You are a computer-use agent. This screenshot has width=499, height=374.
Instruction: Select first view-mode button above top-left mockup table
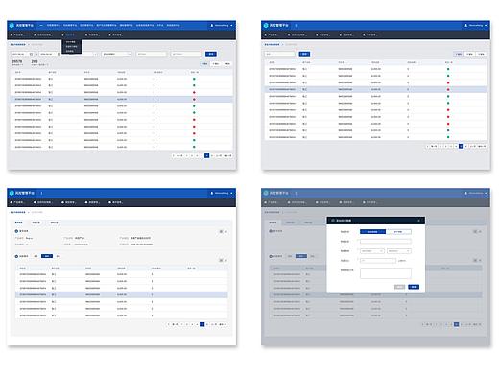pyautogui.click(x=204, y=64)
